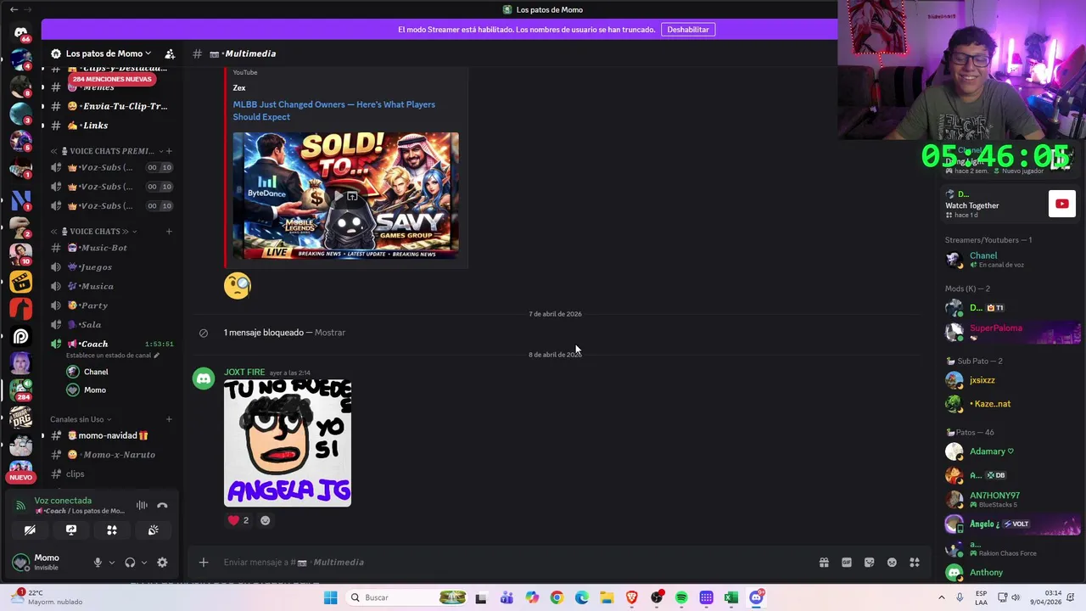This screenshot has width=1086, height=611.
Task: Open audio output options arrow
Action: (143, 563)
